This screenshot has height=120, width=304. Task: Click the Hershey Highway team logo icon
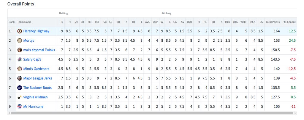tap(20, 31)
